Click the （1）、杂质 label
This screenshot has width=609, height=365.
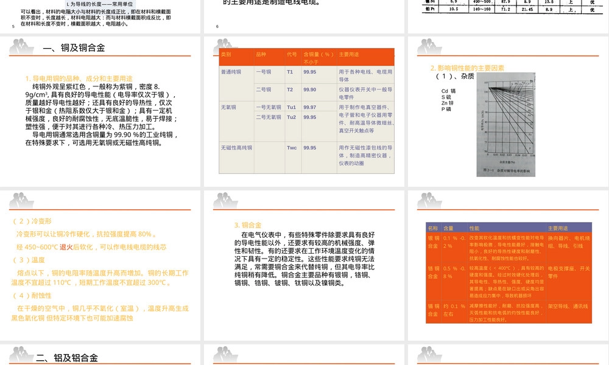pyautogui.click(x=455, y=76)
